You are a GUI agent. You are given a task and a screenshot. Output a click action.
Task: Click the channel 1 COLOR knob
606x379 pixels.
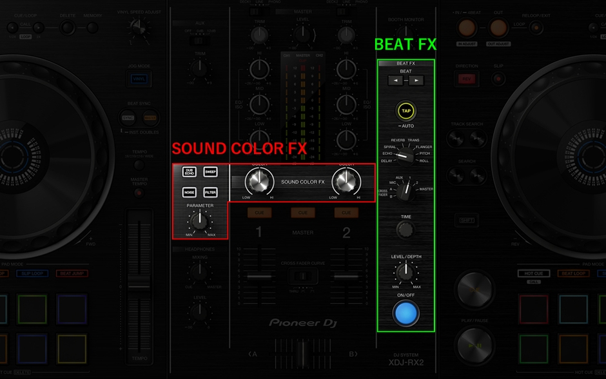click(x=259, y=182)
